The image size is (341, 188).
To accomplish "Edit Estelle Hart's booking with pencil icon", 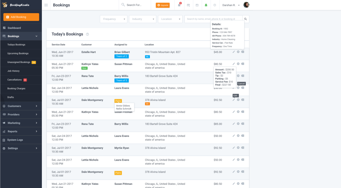I will coord(234,52).
